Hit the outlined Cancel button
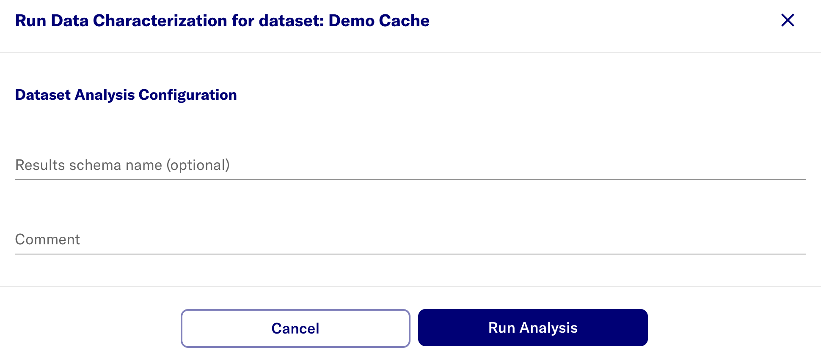The image size is (821, 361). tap(295, 328)
